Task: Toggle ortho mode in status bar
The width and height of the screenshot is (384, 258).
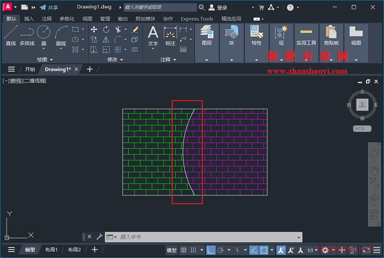Action: pos(211,250)
